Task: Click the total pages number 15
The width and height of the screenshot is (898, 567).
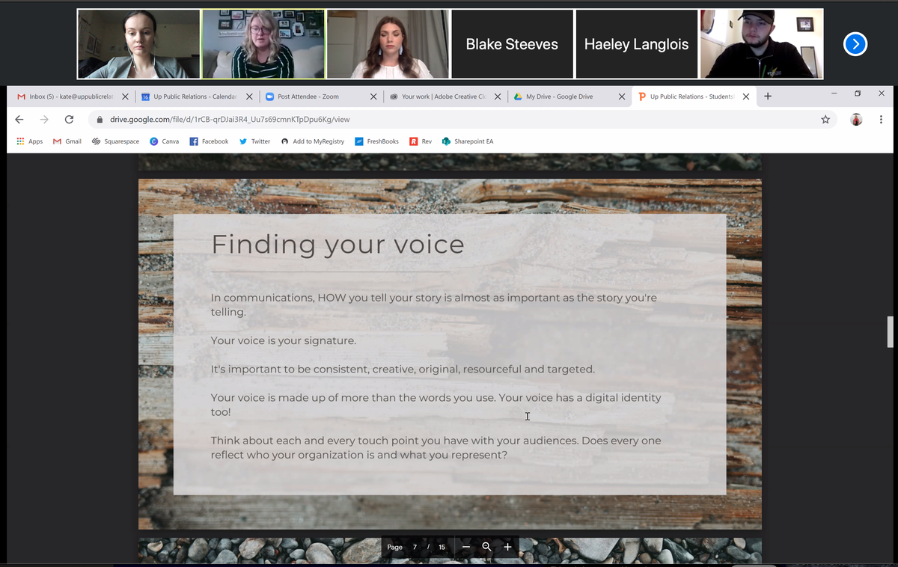Action: (442, 547)
